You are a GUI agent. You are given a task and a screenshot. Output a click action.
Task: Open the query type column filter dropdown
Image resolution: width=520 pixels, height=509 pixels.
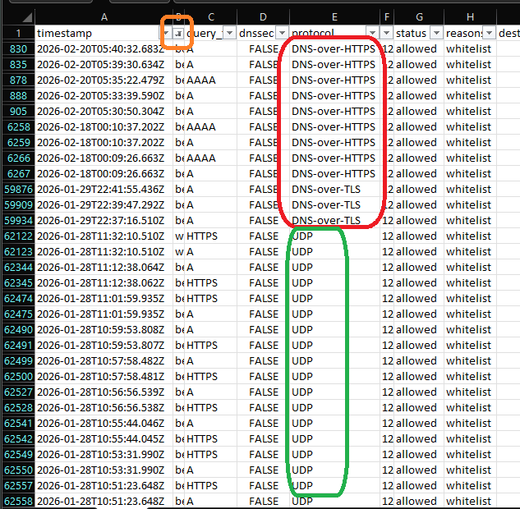tap(228, 33)
